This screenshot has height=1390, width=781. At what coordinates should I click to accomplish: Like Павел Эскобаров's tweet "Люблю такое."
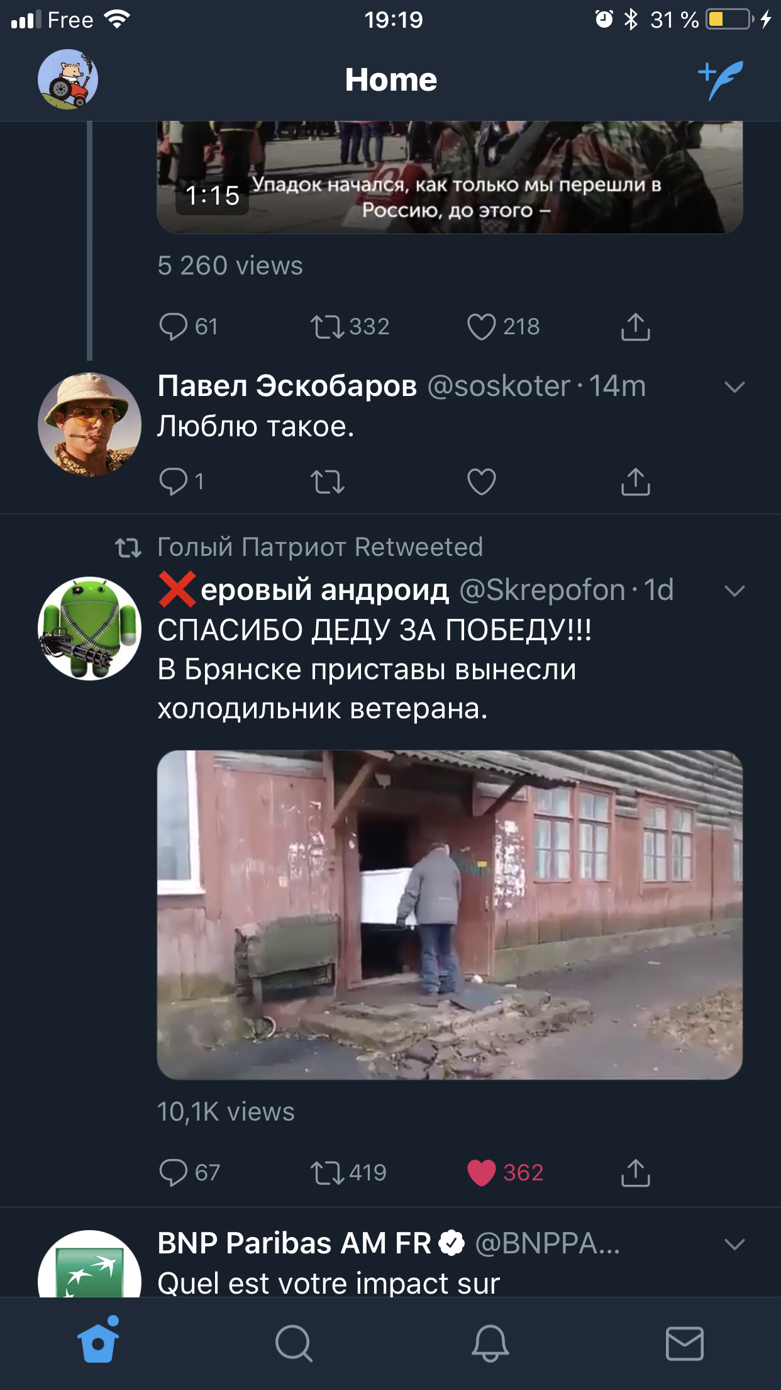(482, 482)
